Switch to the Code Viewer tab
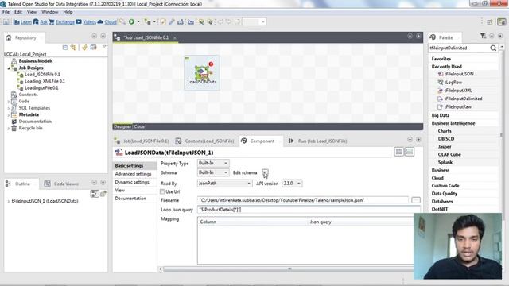This screenshot has width=509, height=286. tap(62, 184)
